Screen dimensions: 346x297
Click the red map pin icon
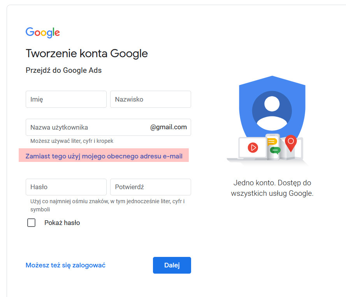pos(291,143)
